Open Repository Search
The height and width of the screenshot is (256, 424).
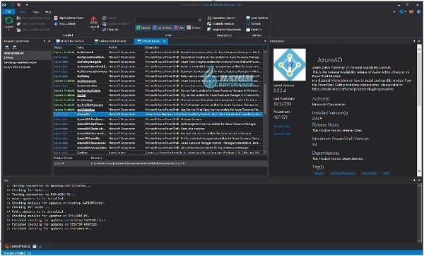[x=221, y=18]
